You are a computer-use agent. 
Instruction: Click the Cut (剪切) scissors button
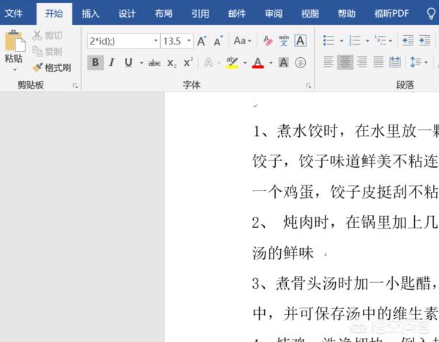pos(47,35)
